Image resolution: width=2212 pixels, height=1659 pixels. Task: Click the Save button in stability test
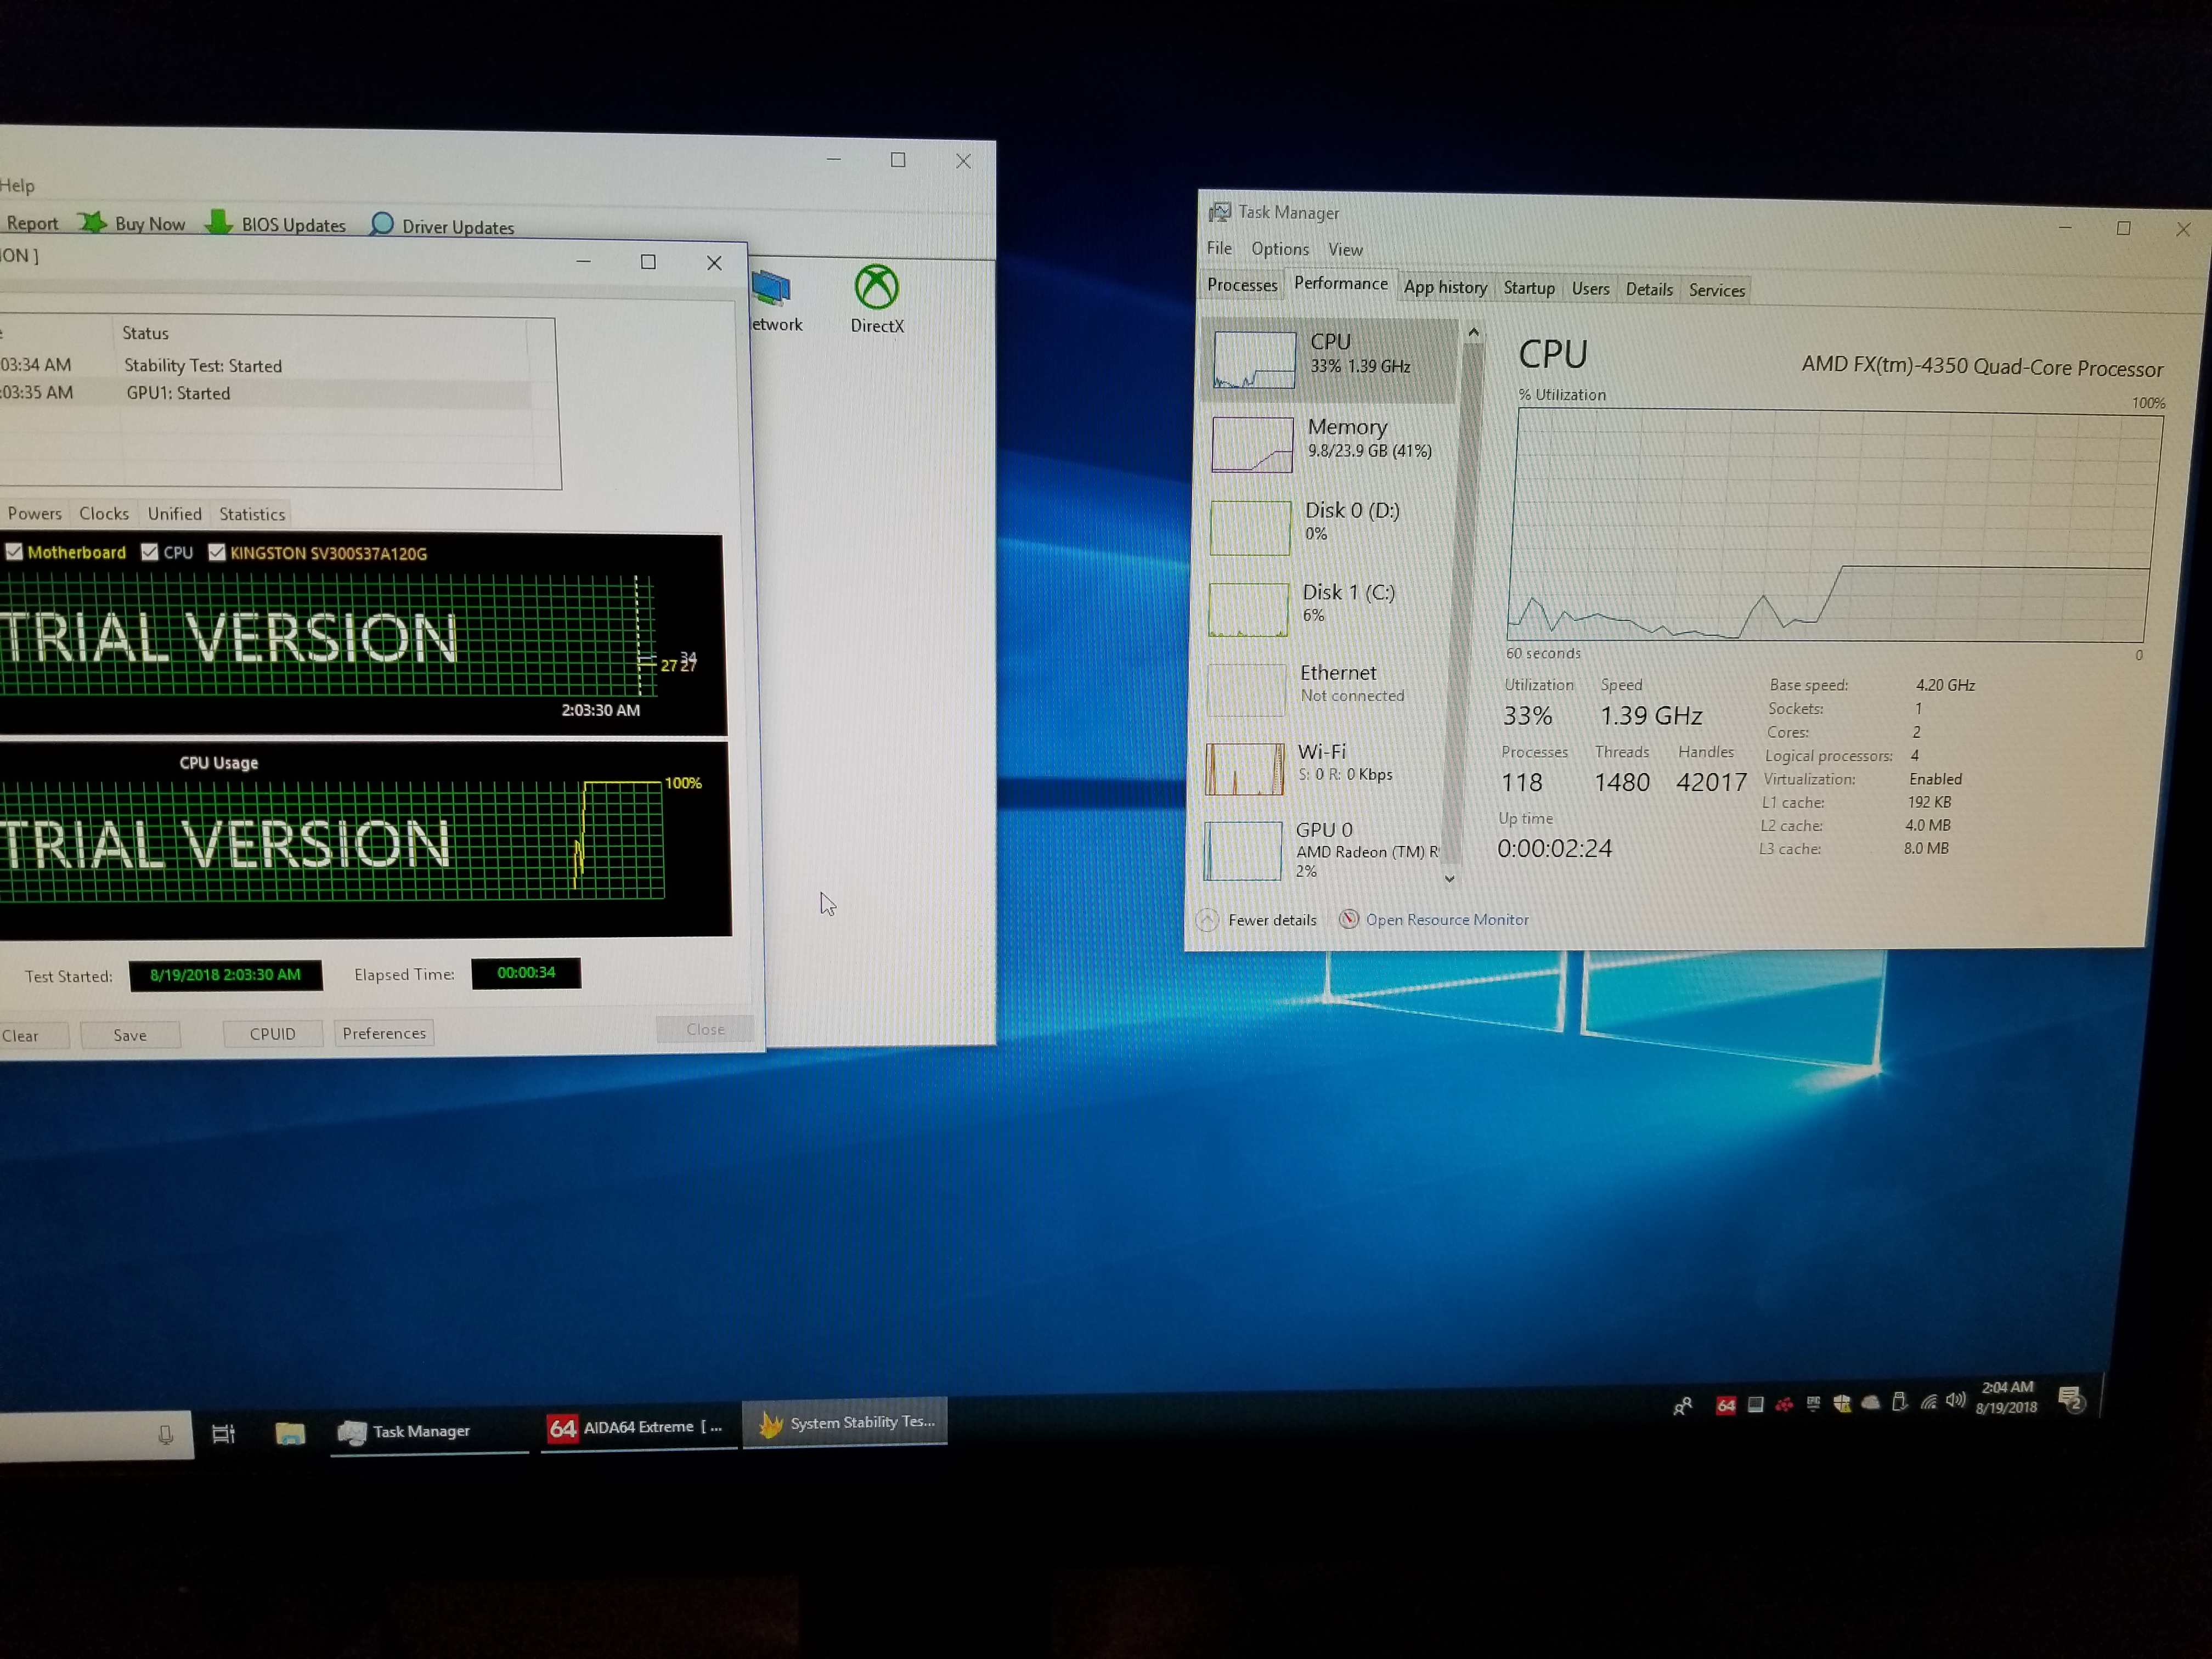(130, 1035)
